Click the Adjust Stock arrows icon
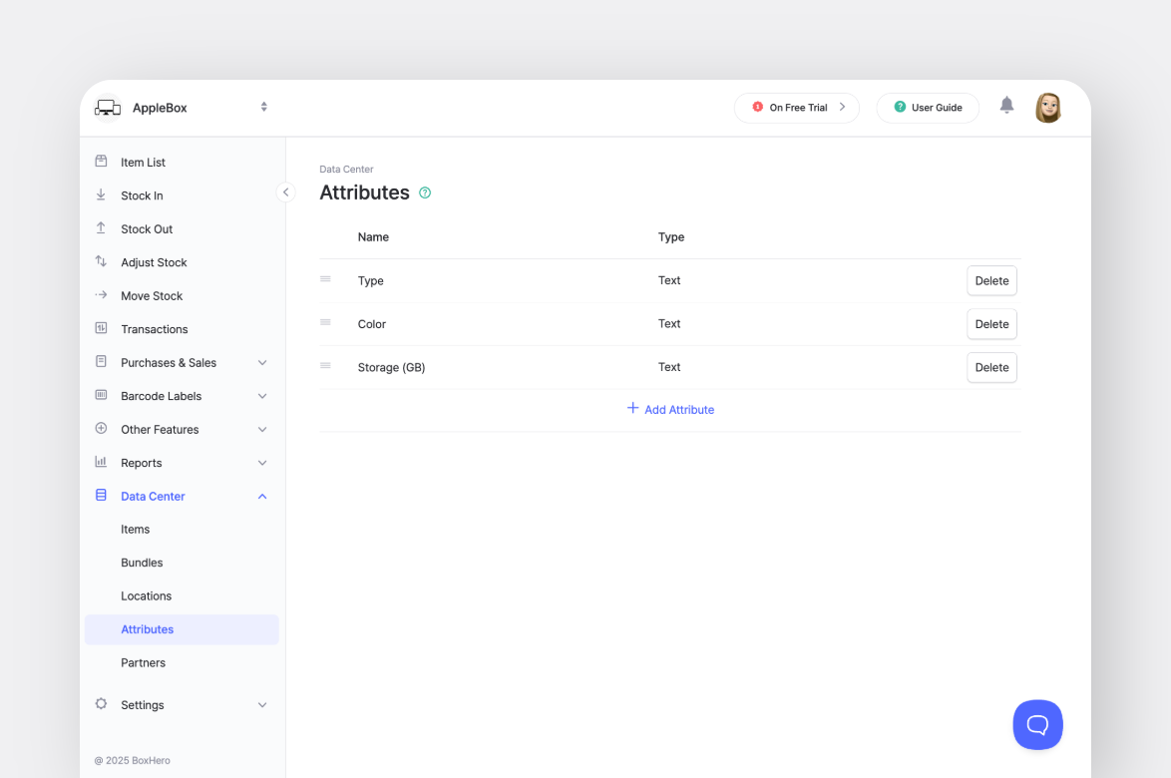Viewport: 1171px width, 778px height. coord(101,261)
